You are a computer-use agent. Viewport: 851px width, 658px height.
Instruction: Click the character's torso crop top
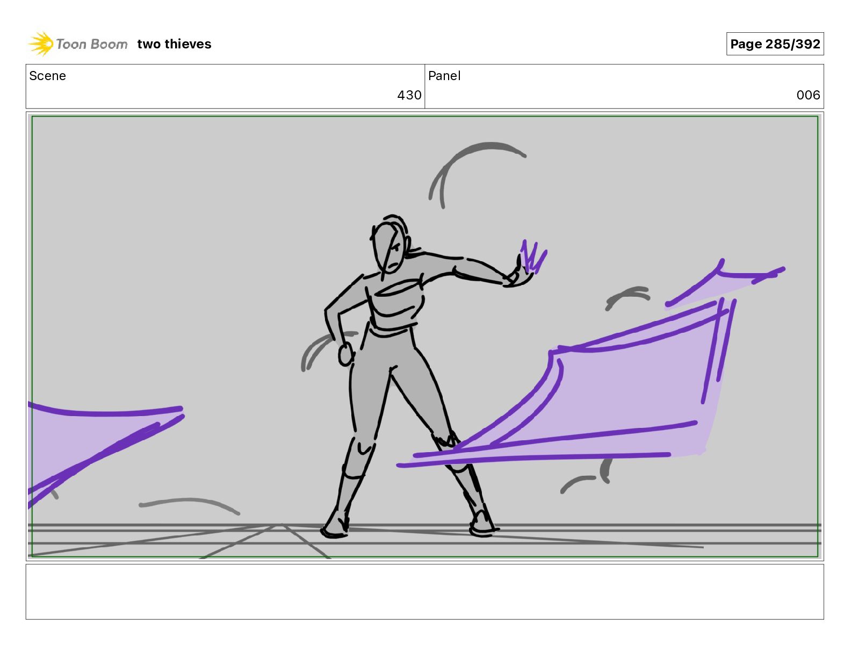tap(396, 301)
